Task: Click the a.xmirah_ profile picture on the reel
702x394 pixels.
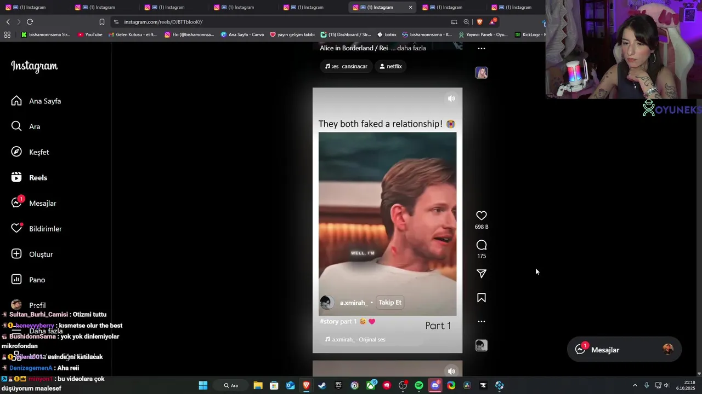Action: [327, 303]
